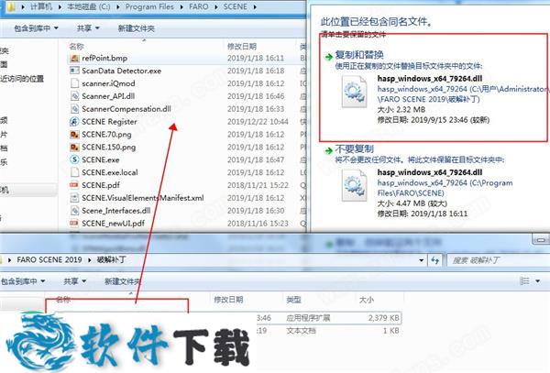Click hasp_windows_x64_79264.dll name under 复制和替换
The image size is (550, 373).
[x=430, y=79]
